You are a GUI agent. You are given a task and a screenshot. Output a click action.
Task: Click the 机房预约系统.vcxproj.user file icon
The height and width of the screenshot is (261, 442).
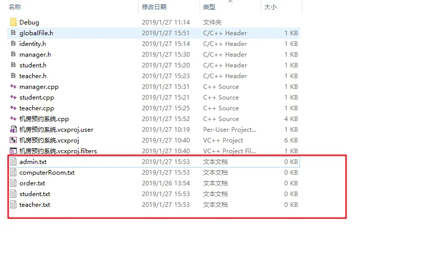(x=13, y=130)
